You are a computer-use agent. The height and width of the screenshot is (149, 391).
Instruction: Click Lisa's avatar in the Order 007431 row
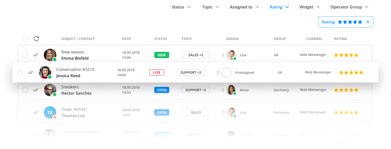point(231,112)
